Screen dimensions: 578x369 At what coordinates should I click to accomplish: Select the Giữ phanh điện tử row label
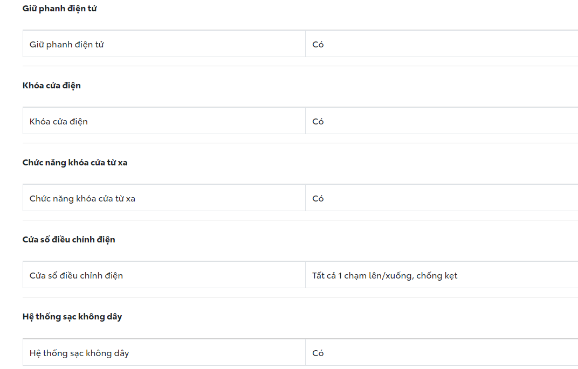[67, 45]
